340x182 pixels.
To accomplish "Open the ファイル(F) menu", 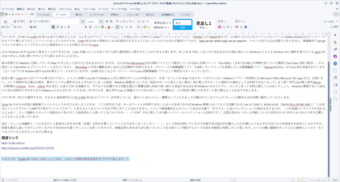I will click(x=7, y=9).
